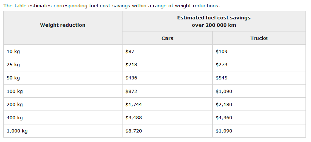
Task: Click the Weight reduction column header
Action: point(63,25)
